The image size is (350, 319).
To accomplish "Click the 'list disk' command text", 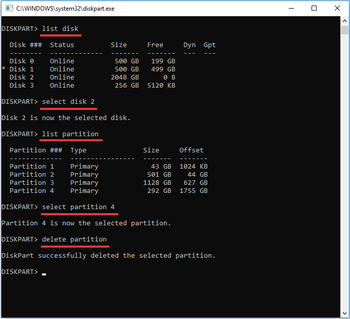I will [60, 28].
